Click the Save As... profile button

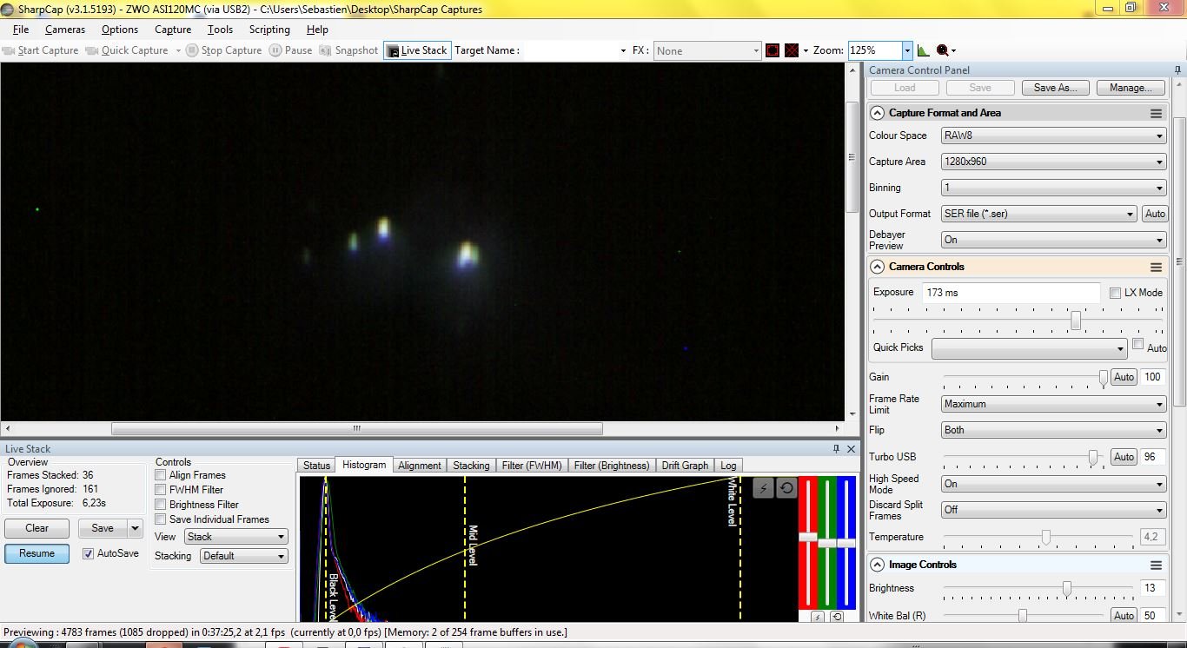(1055, 88)
